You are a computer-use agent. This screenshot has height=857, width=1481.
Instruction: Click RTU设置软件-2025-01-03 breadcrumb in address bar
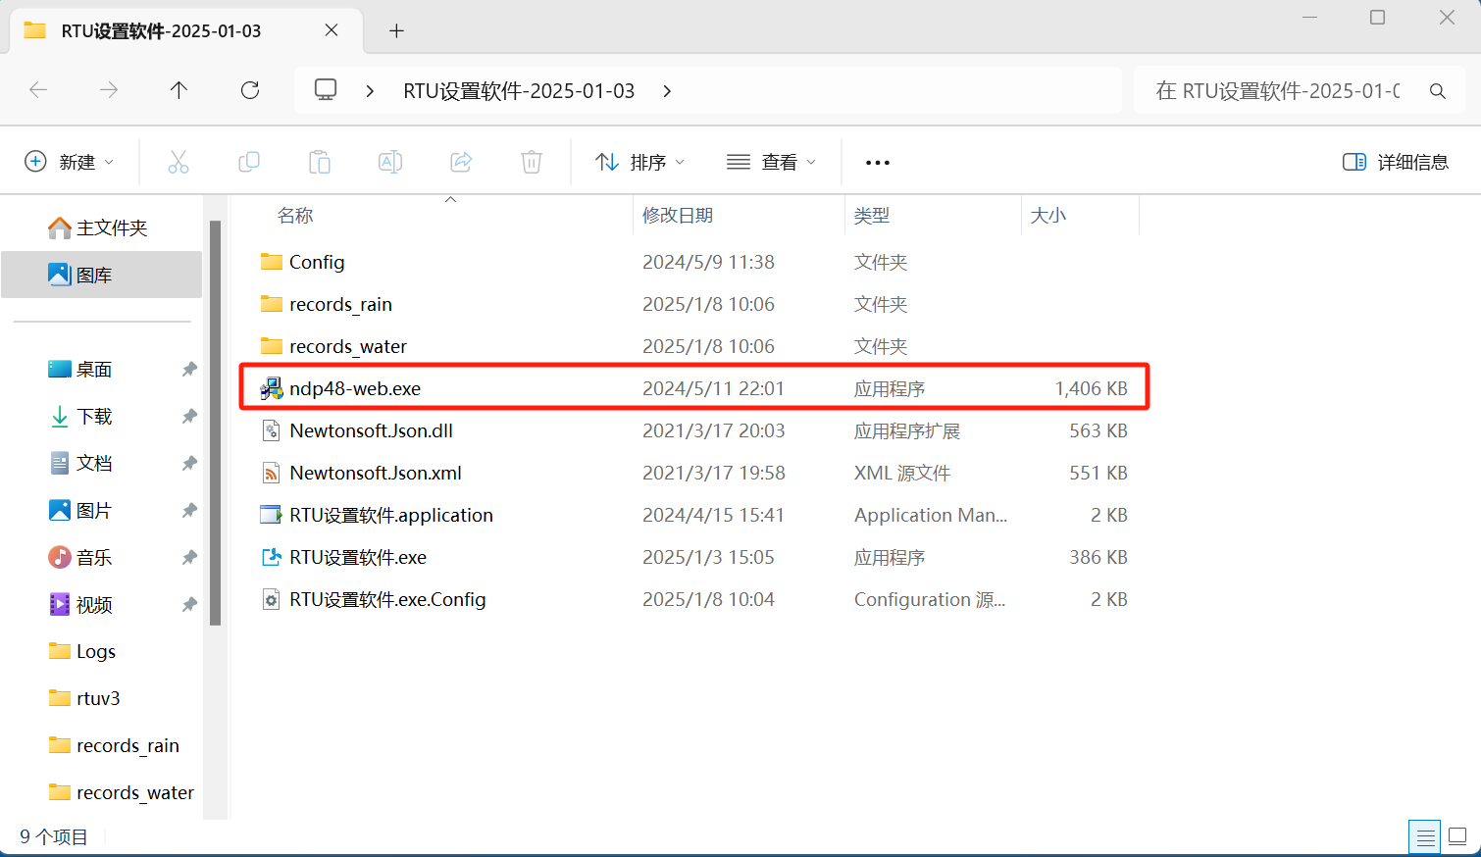[519, 91]
